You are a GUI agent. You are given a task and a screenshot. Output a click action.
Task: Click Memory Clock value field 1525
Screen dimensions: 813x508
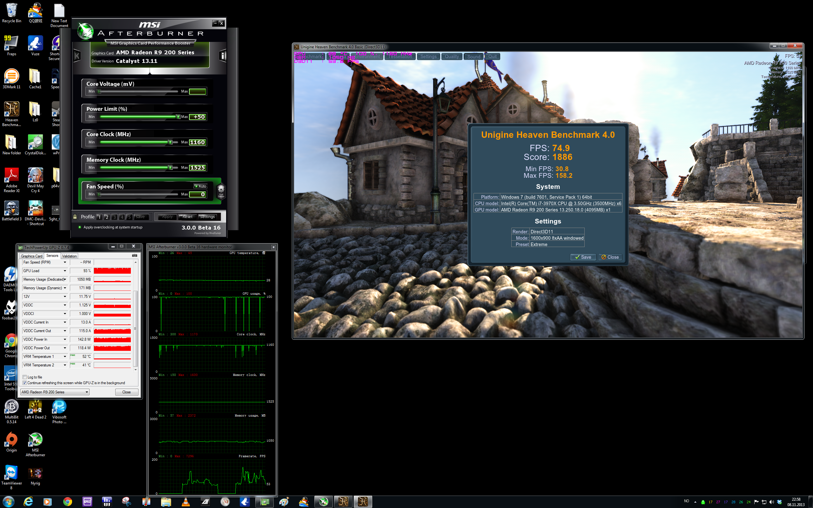coord(198,168)
